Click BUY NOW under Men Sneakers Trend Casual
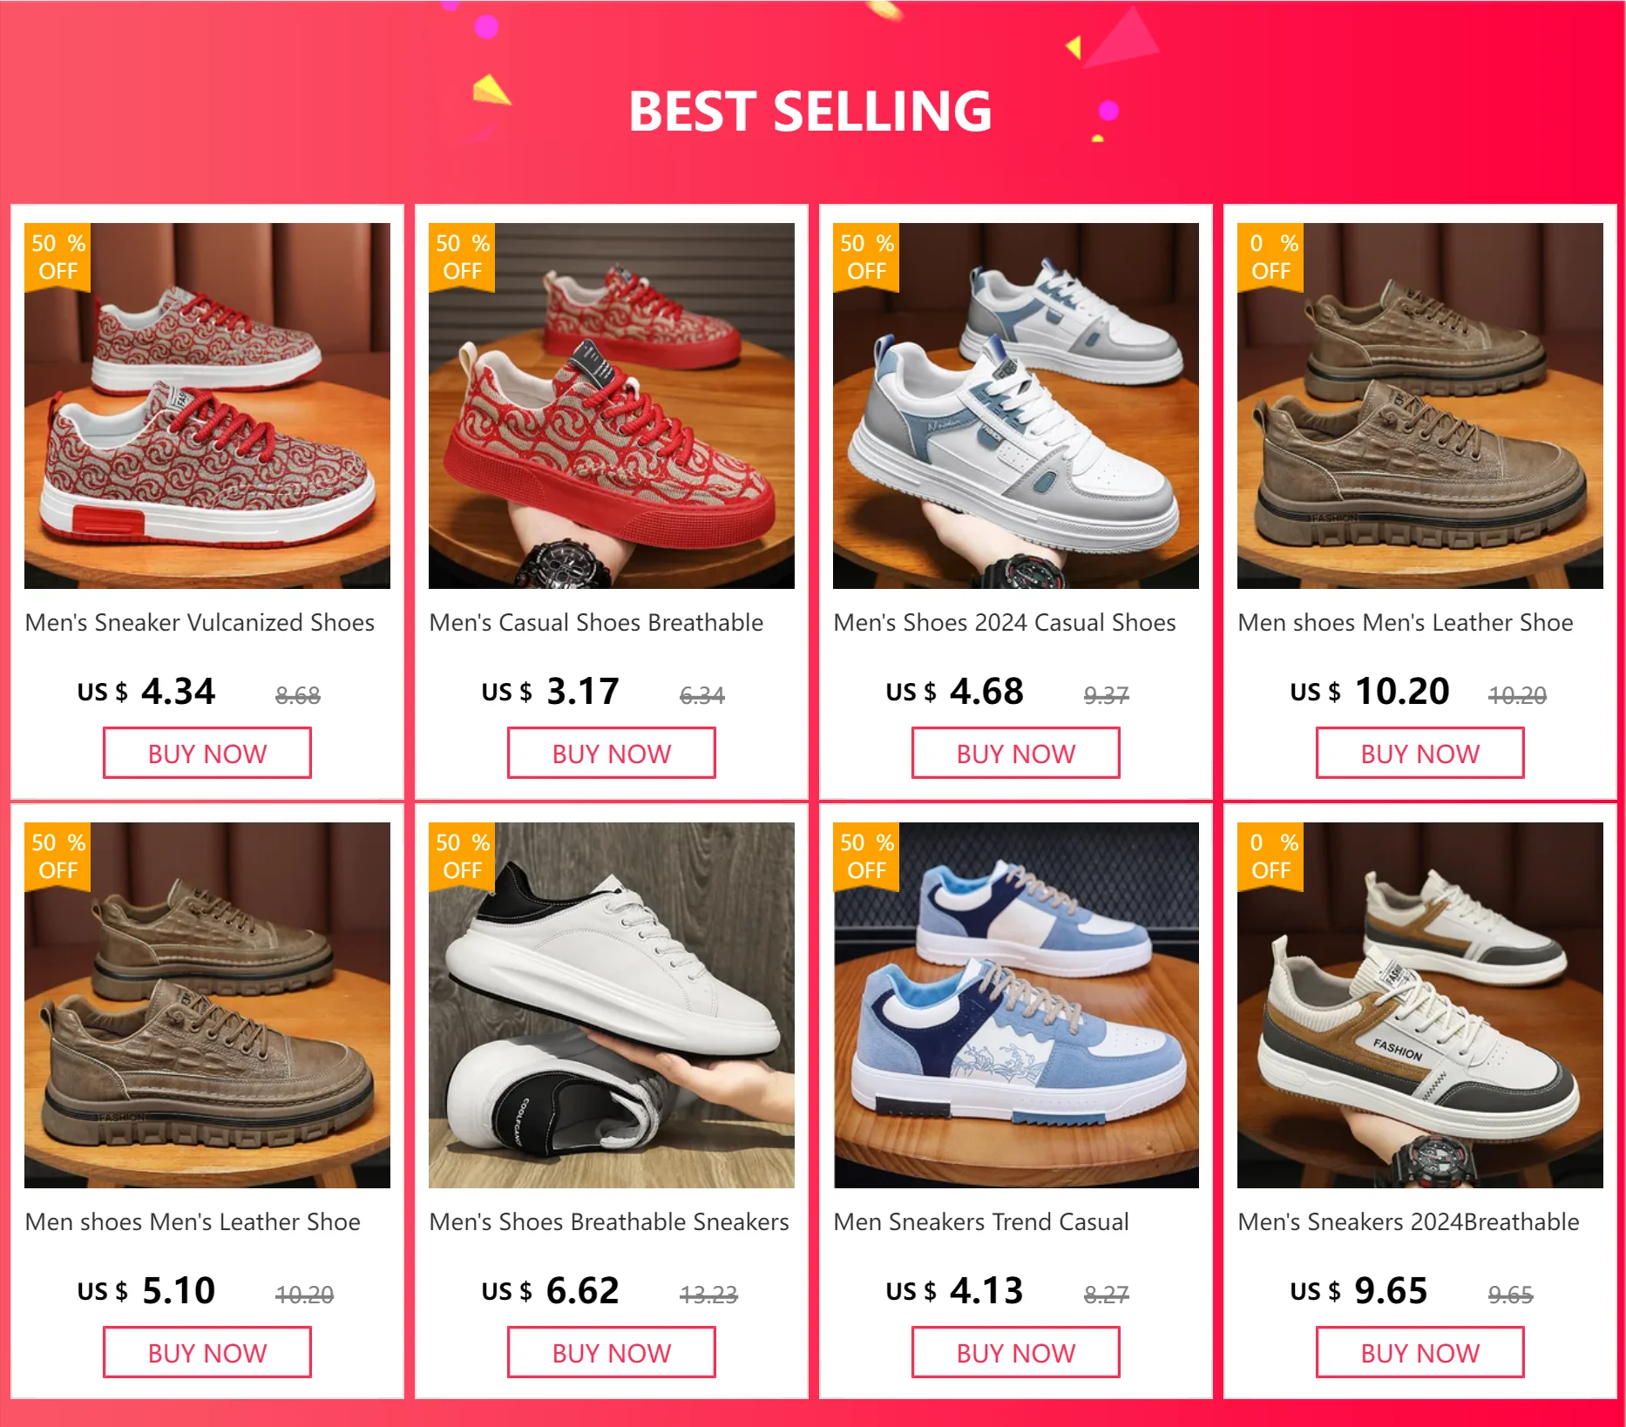This screenshot has height=1427, width=1626. coord(1016,1353)
